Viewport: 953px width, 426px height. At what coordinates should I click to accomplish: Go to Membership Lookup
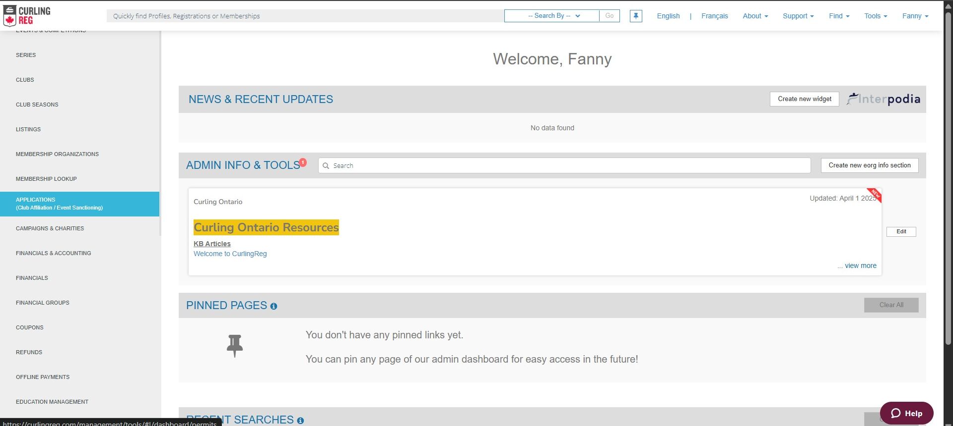[x=79, y=179]
